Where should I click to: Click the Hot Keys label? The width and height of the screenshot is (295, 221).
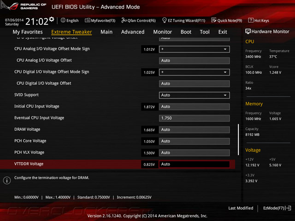(261, 20)
